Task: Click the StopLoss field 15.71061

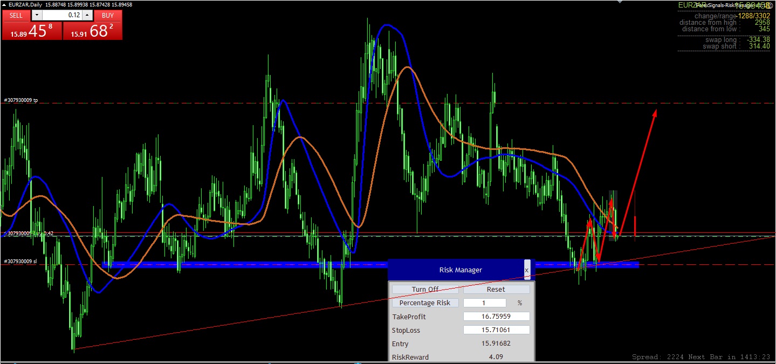Action: pyautogui.click(x=496, y=330)
